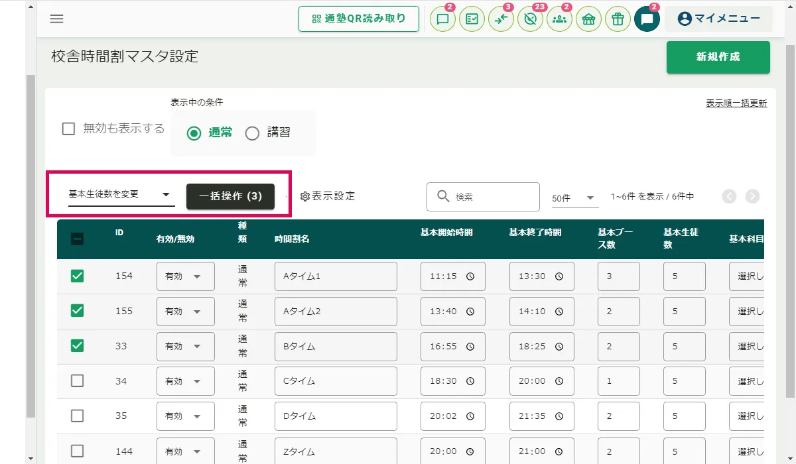The height and width of the screenshot is (464, 796).
Task: Check the row with ID 144
Action: pyautogui.click(x=77, y=451)
